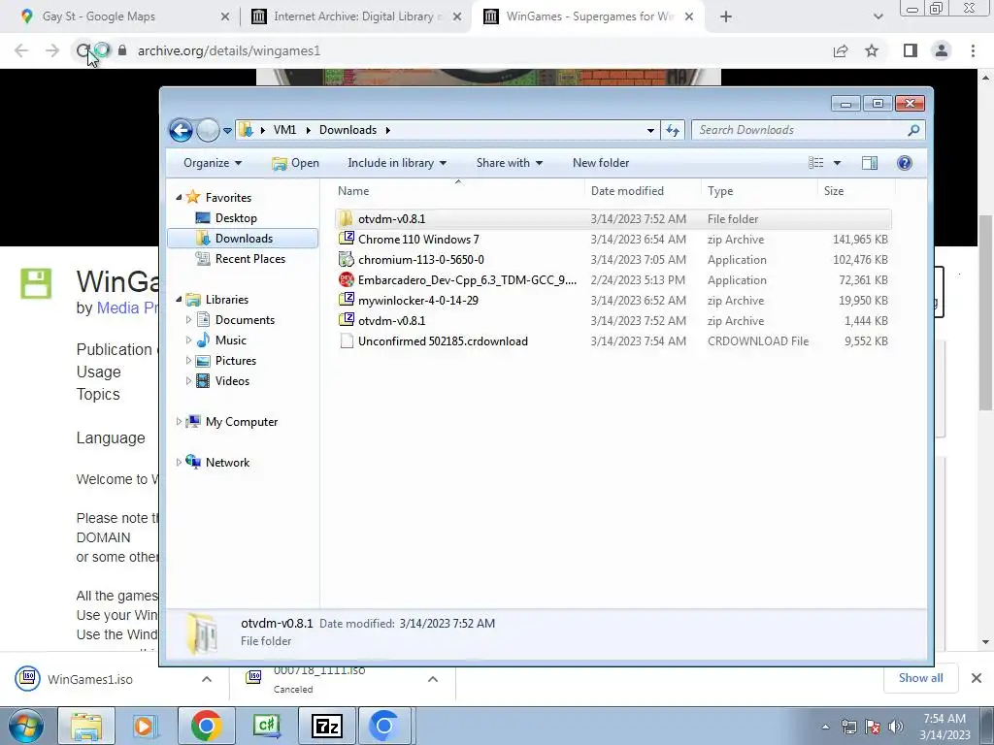Click the search magnifier icon
The width and height of the screenshot is (994, 745).
coord(912,130)
